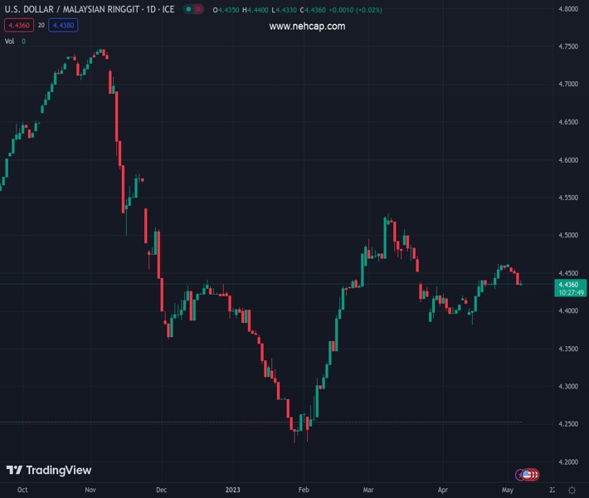Screen dimensions: 589x498
Task: Click the US flag economic event marker
Action: point(528,474)
